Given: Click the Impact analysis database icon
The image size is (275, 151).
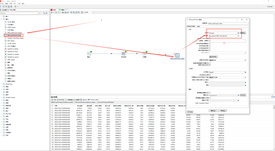Looking at the screenshot, I should pos(74,12).
